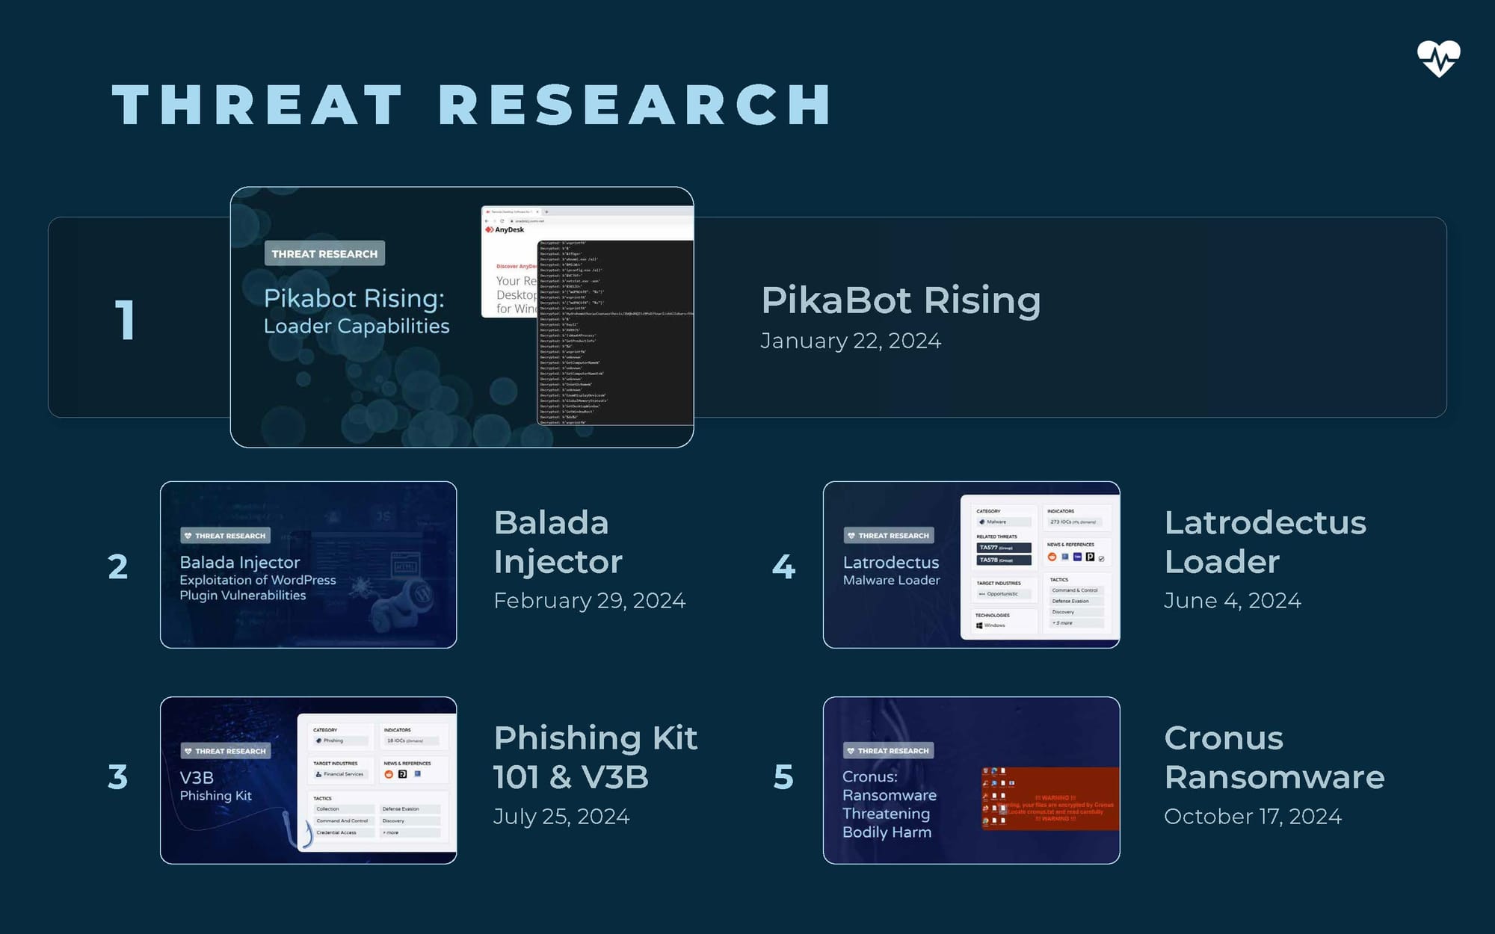
Task: Click the Cronus Ransomware title
Action: [x=1274, y=757]
